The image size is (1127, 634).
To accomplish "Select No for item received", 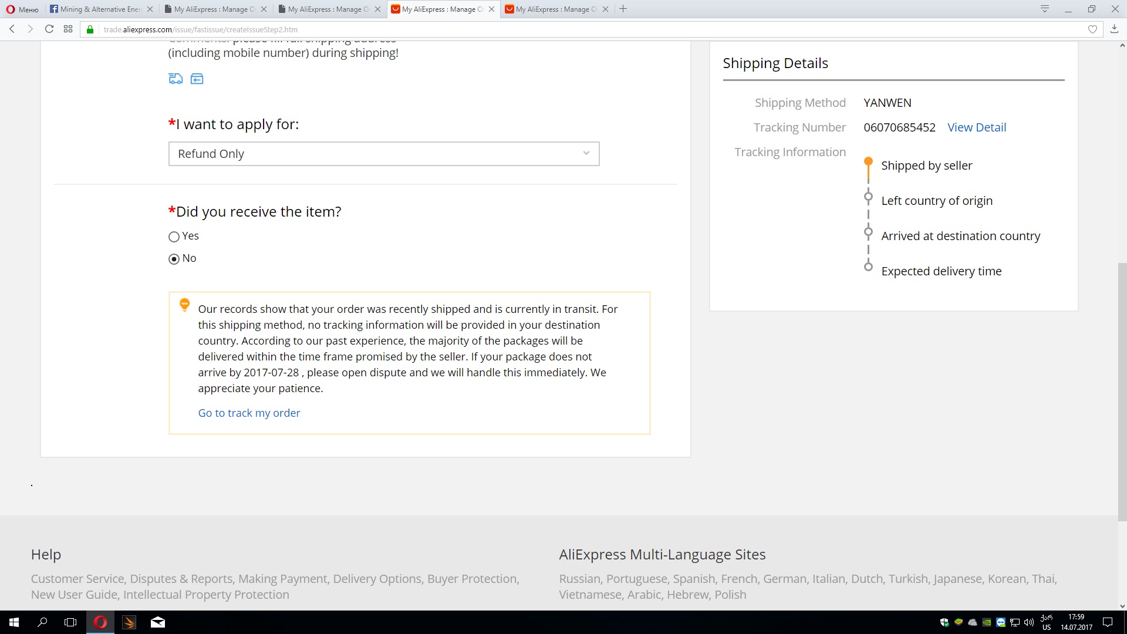I will (x=174, y=259).
